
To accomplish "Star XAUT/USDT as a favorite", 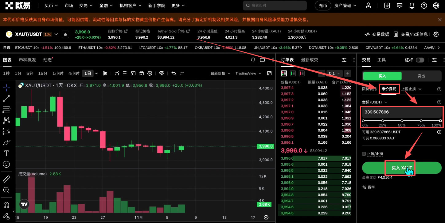I will click(x=65, y=34).
